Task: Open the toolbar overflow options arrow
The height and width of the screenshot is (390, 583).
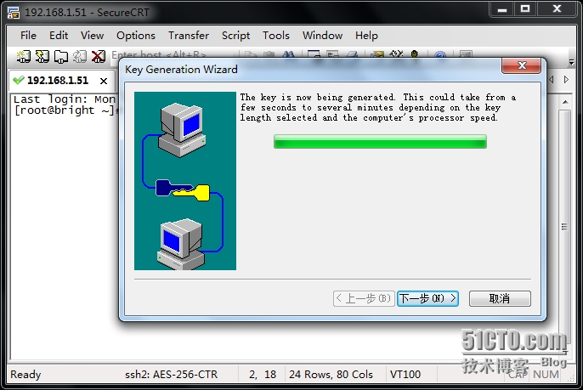Action: [571, 63]
